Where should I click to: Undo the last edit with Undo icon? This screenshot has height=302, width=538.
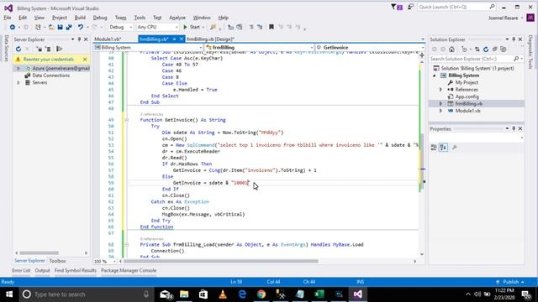(81, 27)
